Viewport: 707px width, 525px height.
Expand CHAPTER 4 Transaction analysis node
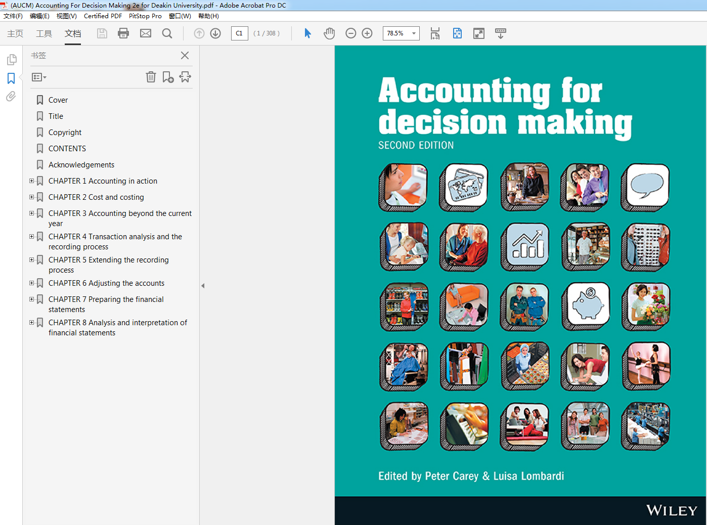[x=31, y=236]
